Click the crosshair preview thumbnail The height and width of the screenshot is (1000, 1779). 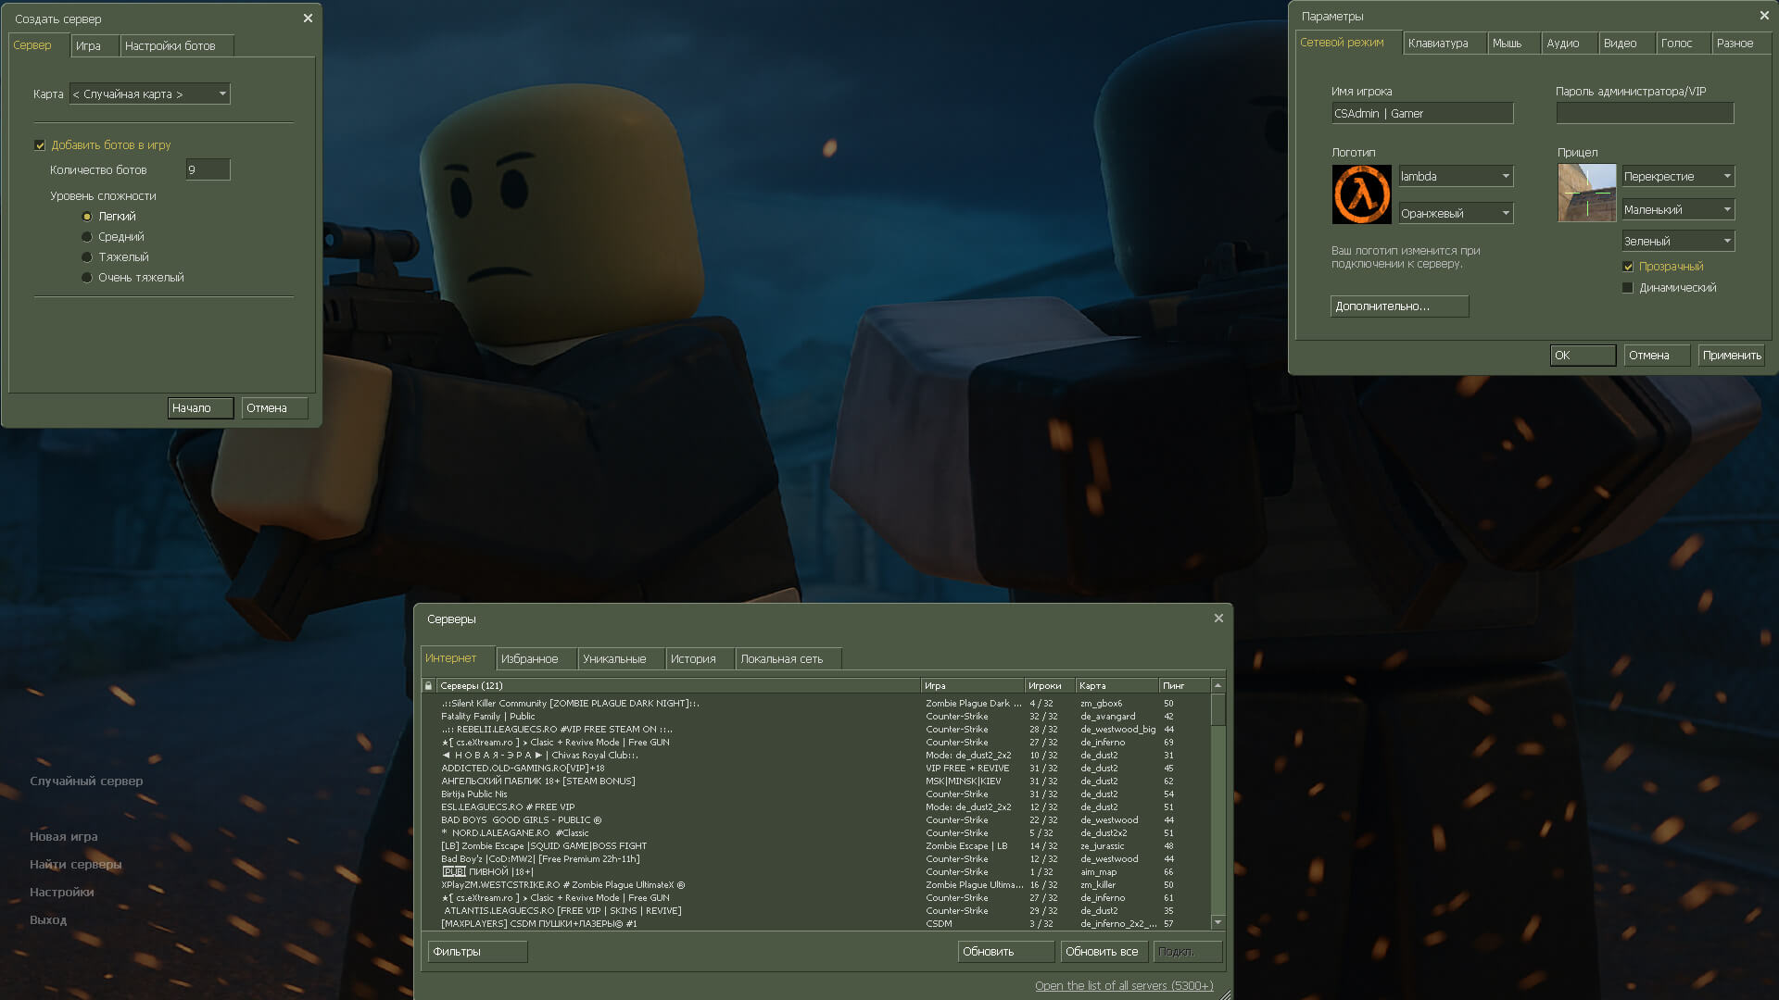1586,193
